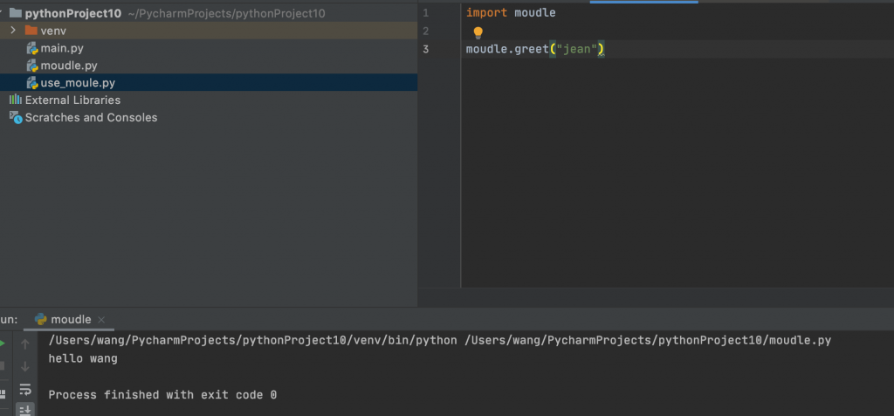Click the venv folder icon

tap(31, 31)
